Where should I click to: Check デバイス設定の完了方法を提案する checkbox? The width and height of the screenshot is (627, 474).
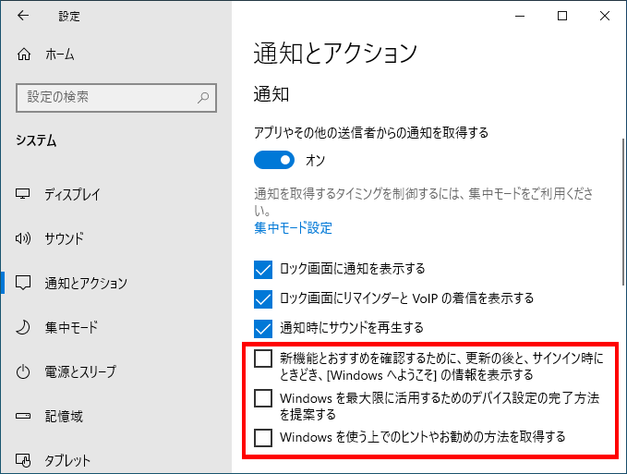click(x=263, y=398)
